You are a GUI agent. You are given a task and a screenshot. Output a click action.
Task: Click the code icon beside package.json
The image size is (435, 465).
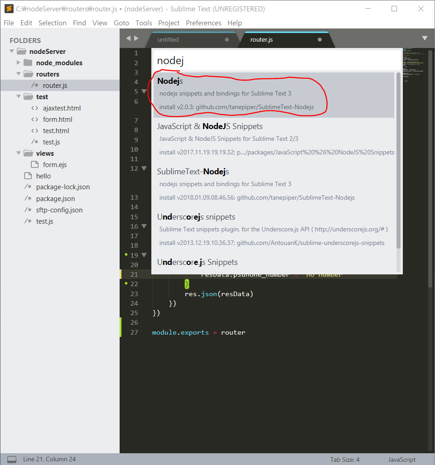tap(28, 198)
